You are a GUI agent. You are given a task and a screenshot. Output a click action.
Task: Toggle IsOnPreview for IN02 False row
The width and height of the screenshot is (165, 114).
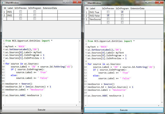pos(108,16)
